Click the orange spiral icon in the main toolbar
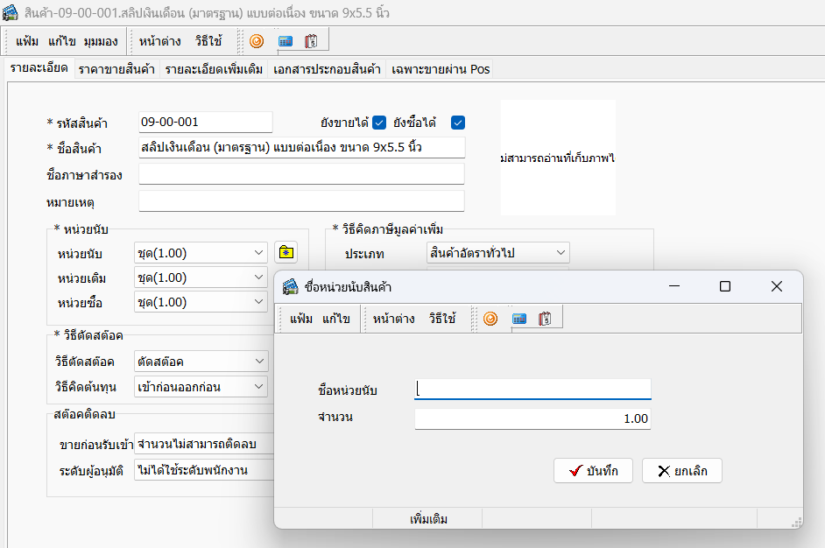 click(257, 41)
